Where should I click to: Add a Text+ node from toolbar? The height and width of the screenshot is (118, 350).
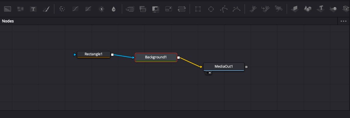33,9
